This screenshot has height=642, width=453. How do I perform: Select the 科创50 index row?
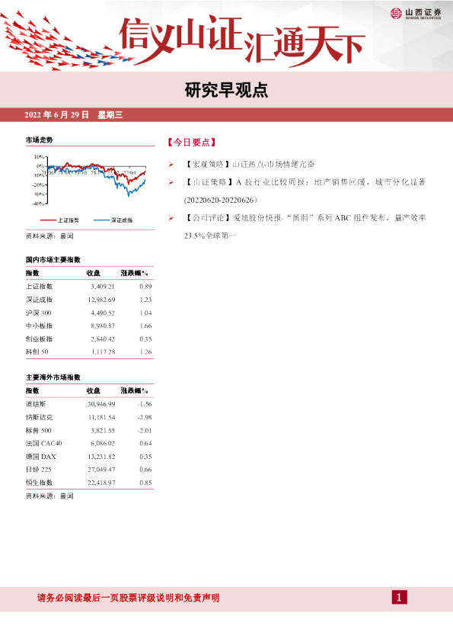pyautogui.click(x=89, y=351)
